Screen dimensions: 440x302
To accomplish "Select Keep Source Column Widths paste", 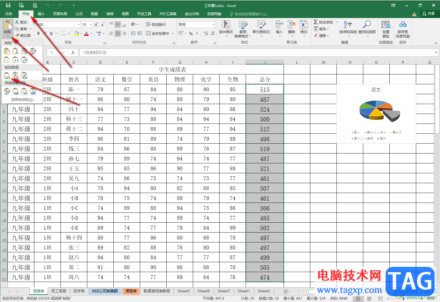I will (x=16, y=60).
